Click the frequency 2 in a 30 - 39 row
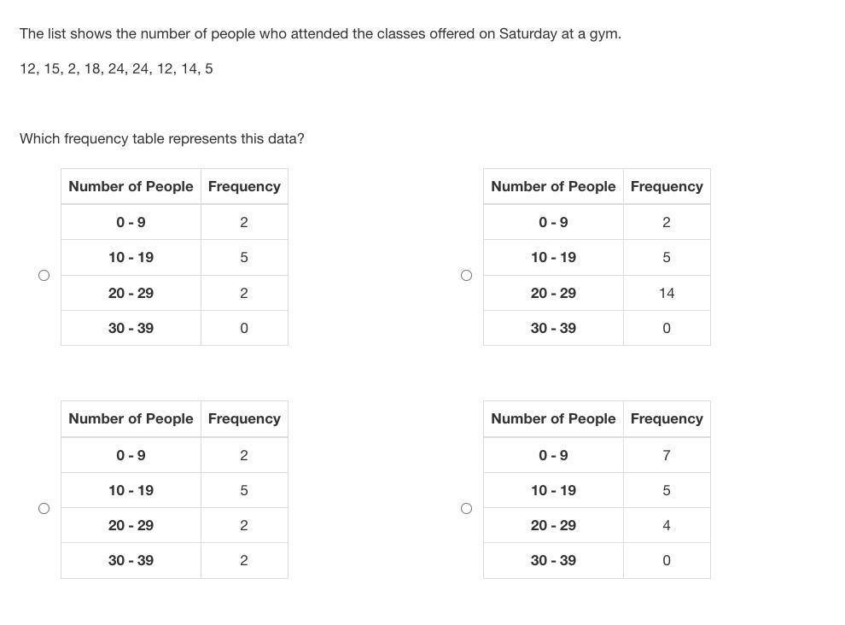845x625 pixels. [x=244, y=560]
